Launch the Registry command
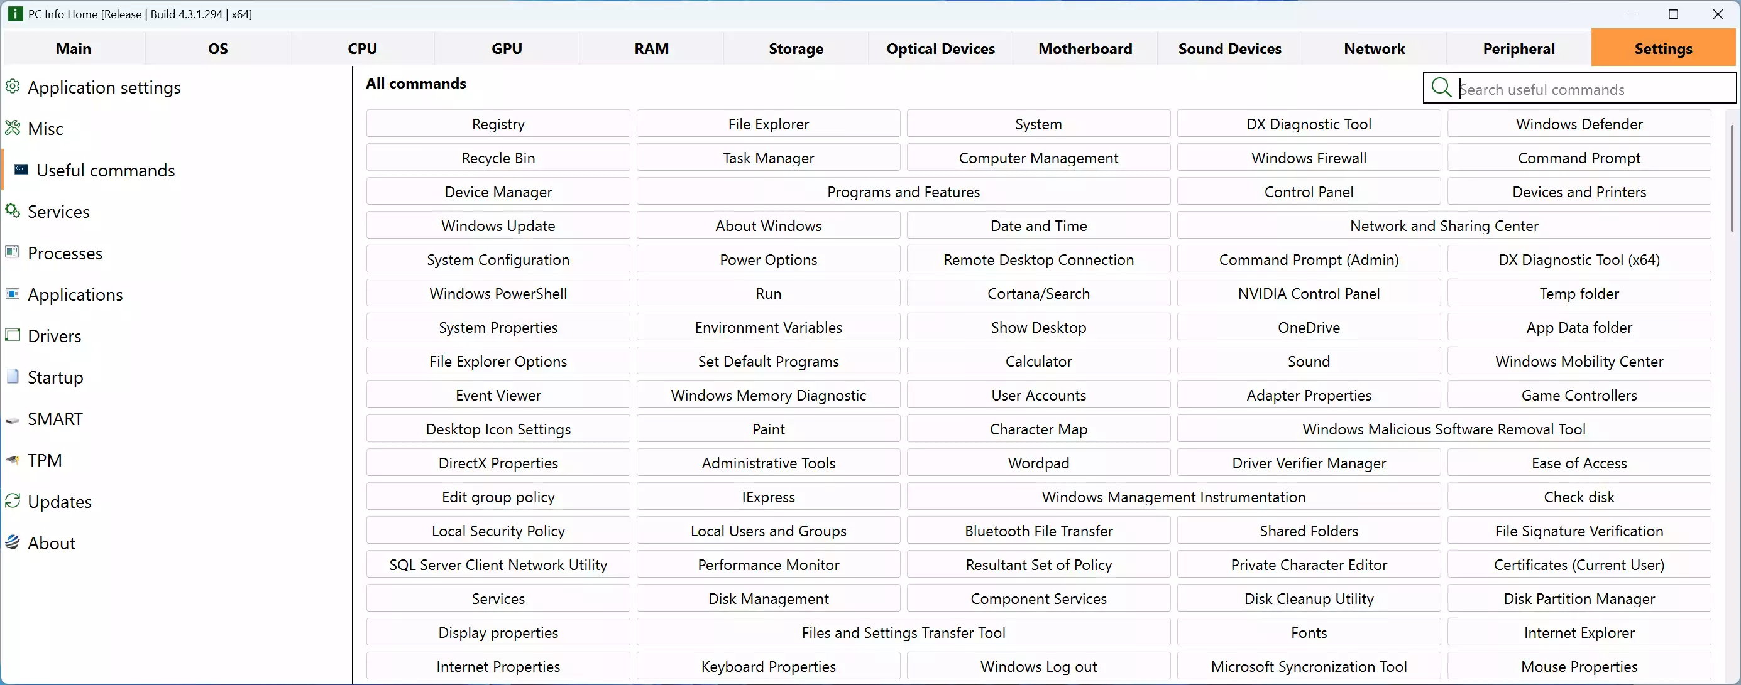The width and height of the screenshot is (1741, 685). point(498,124)
